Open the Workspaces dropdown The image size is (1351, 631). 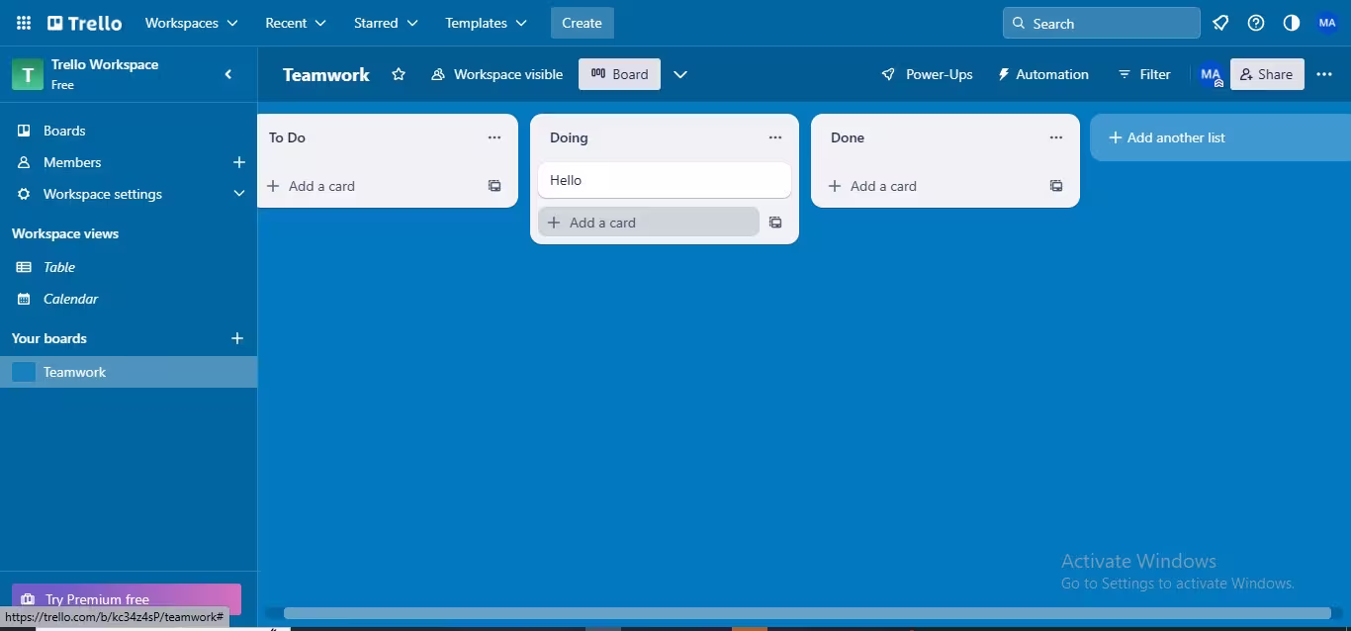(191, 23)
